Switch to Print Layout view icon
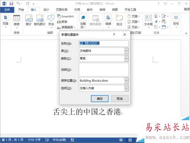 pyautogui.click(x=130, y=140)
